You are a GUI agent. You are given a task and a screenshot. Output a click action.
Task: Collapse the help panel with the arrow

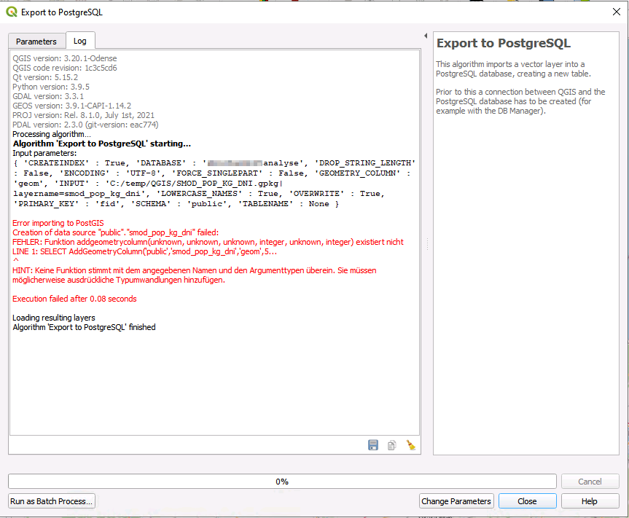(425, 34)
